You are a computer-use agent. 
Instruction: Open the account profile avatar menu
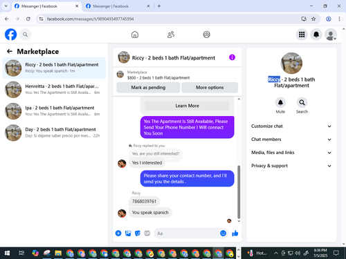331,35
